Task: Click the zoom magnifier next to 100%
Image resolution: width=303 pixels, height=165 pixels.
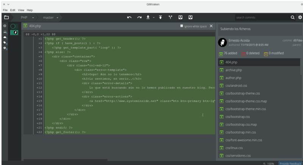Action: [x=264, y=163]
